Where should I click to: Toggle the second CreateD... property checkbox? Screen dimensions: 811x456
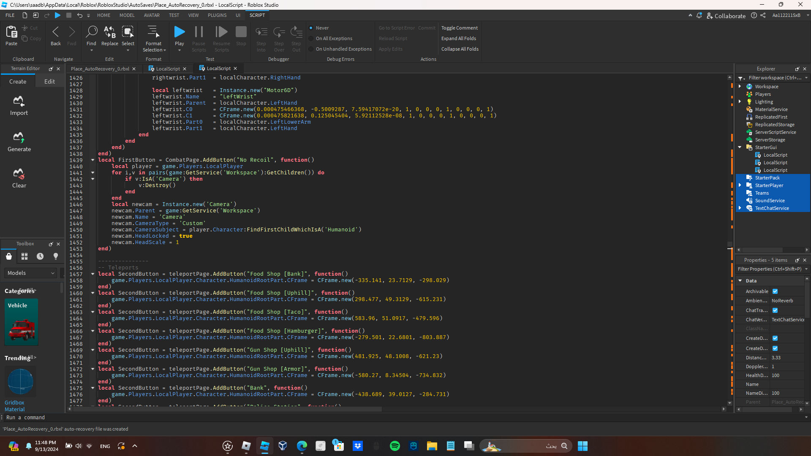click(775, 348)
